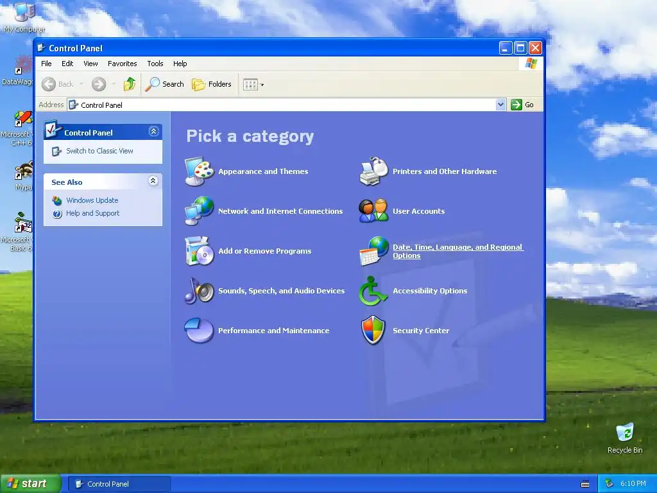Viewport: 657px width, 493px height.
Task: Open the Tools menu
Action: click(x=155, y=64)
